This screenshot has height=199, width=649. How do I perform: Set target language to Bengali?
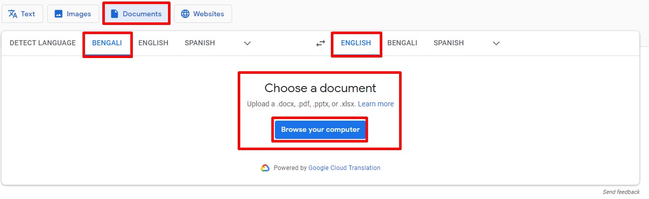[x=402, y=43]
